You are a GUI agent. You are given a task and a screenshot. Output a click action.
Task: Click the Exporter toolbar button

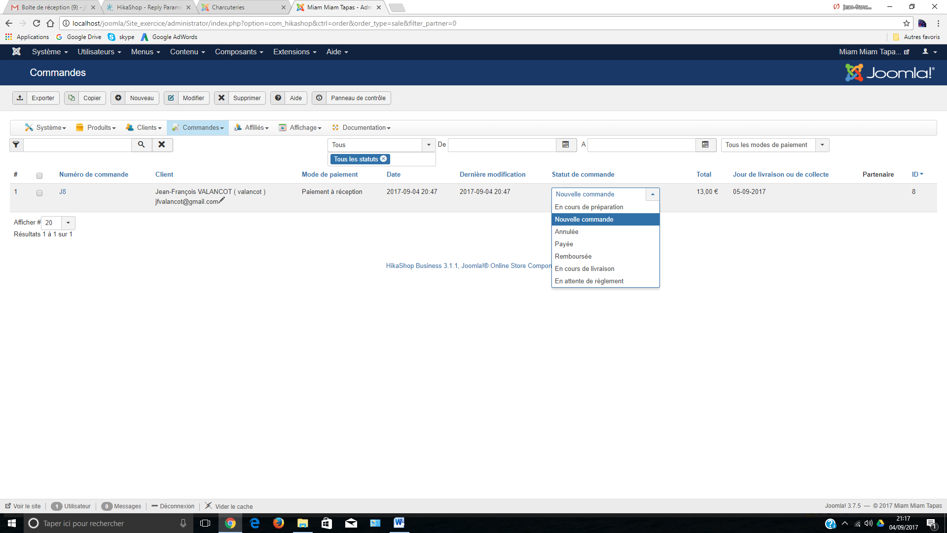tap(36, 98)
